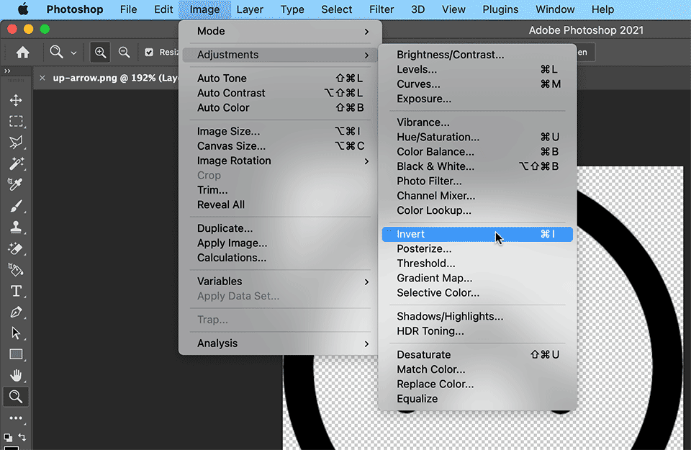Swap foreground and background colors

pyautogui.click(x=22, y=437)
